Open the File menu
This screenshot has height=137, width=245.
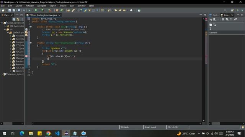[3, 6]
